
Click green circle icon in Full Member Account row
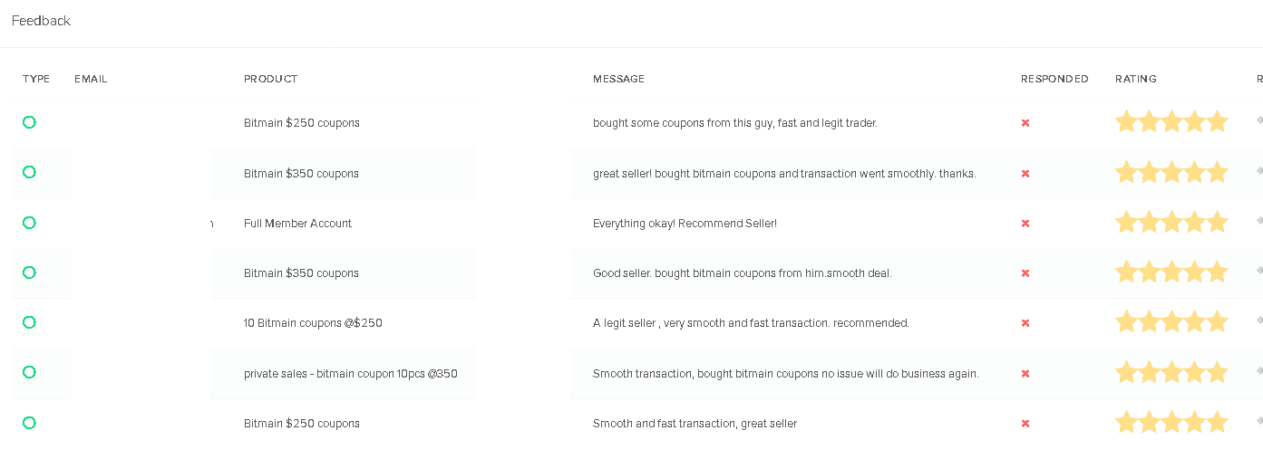pyautogui.click(x=29, y=223)
